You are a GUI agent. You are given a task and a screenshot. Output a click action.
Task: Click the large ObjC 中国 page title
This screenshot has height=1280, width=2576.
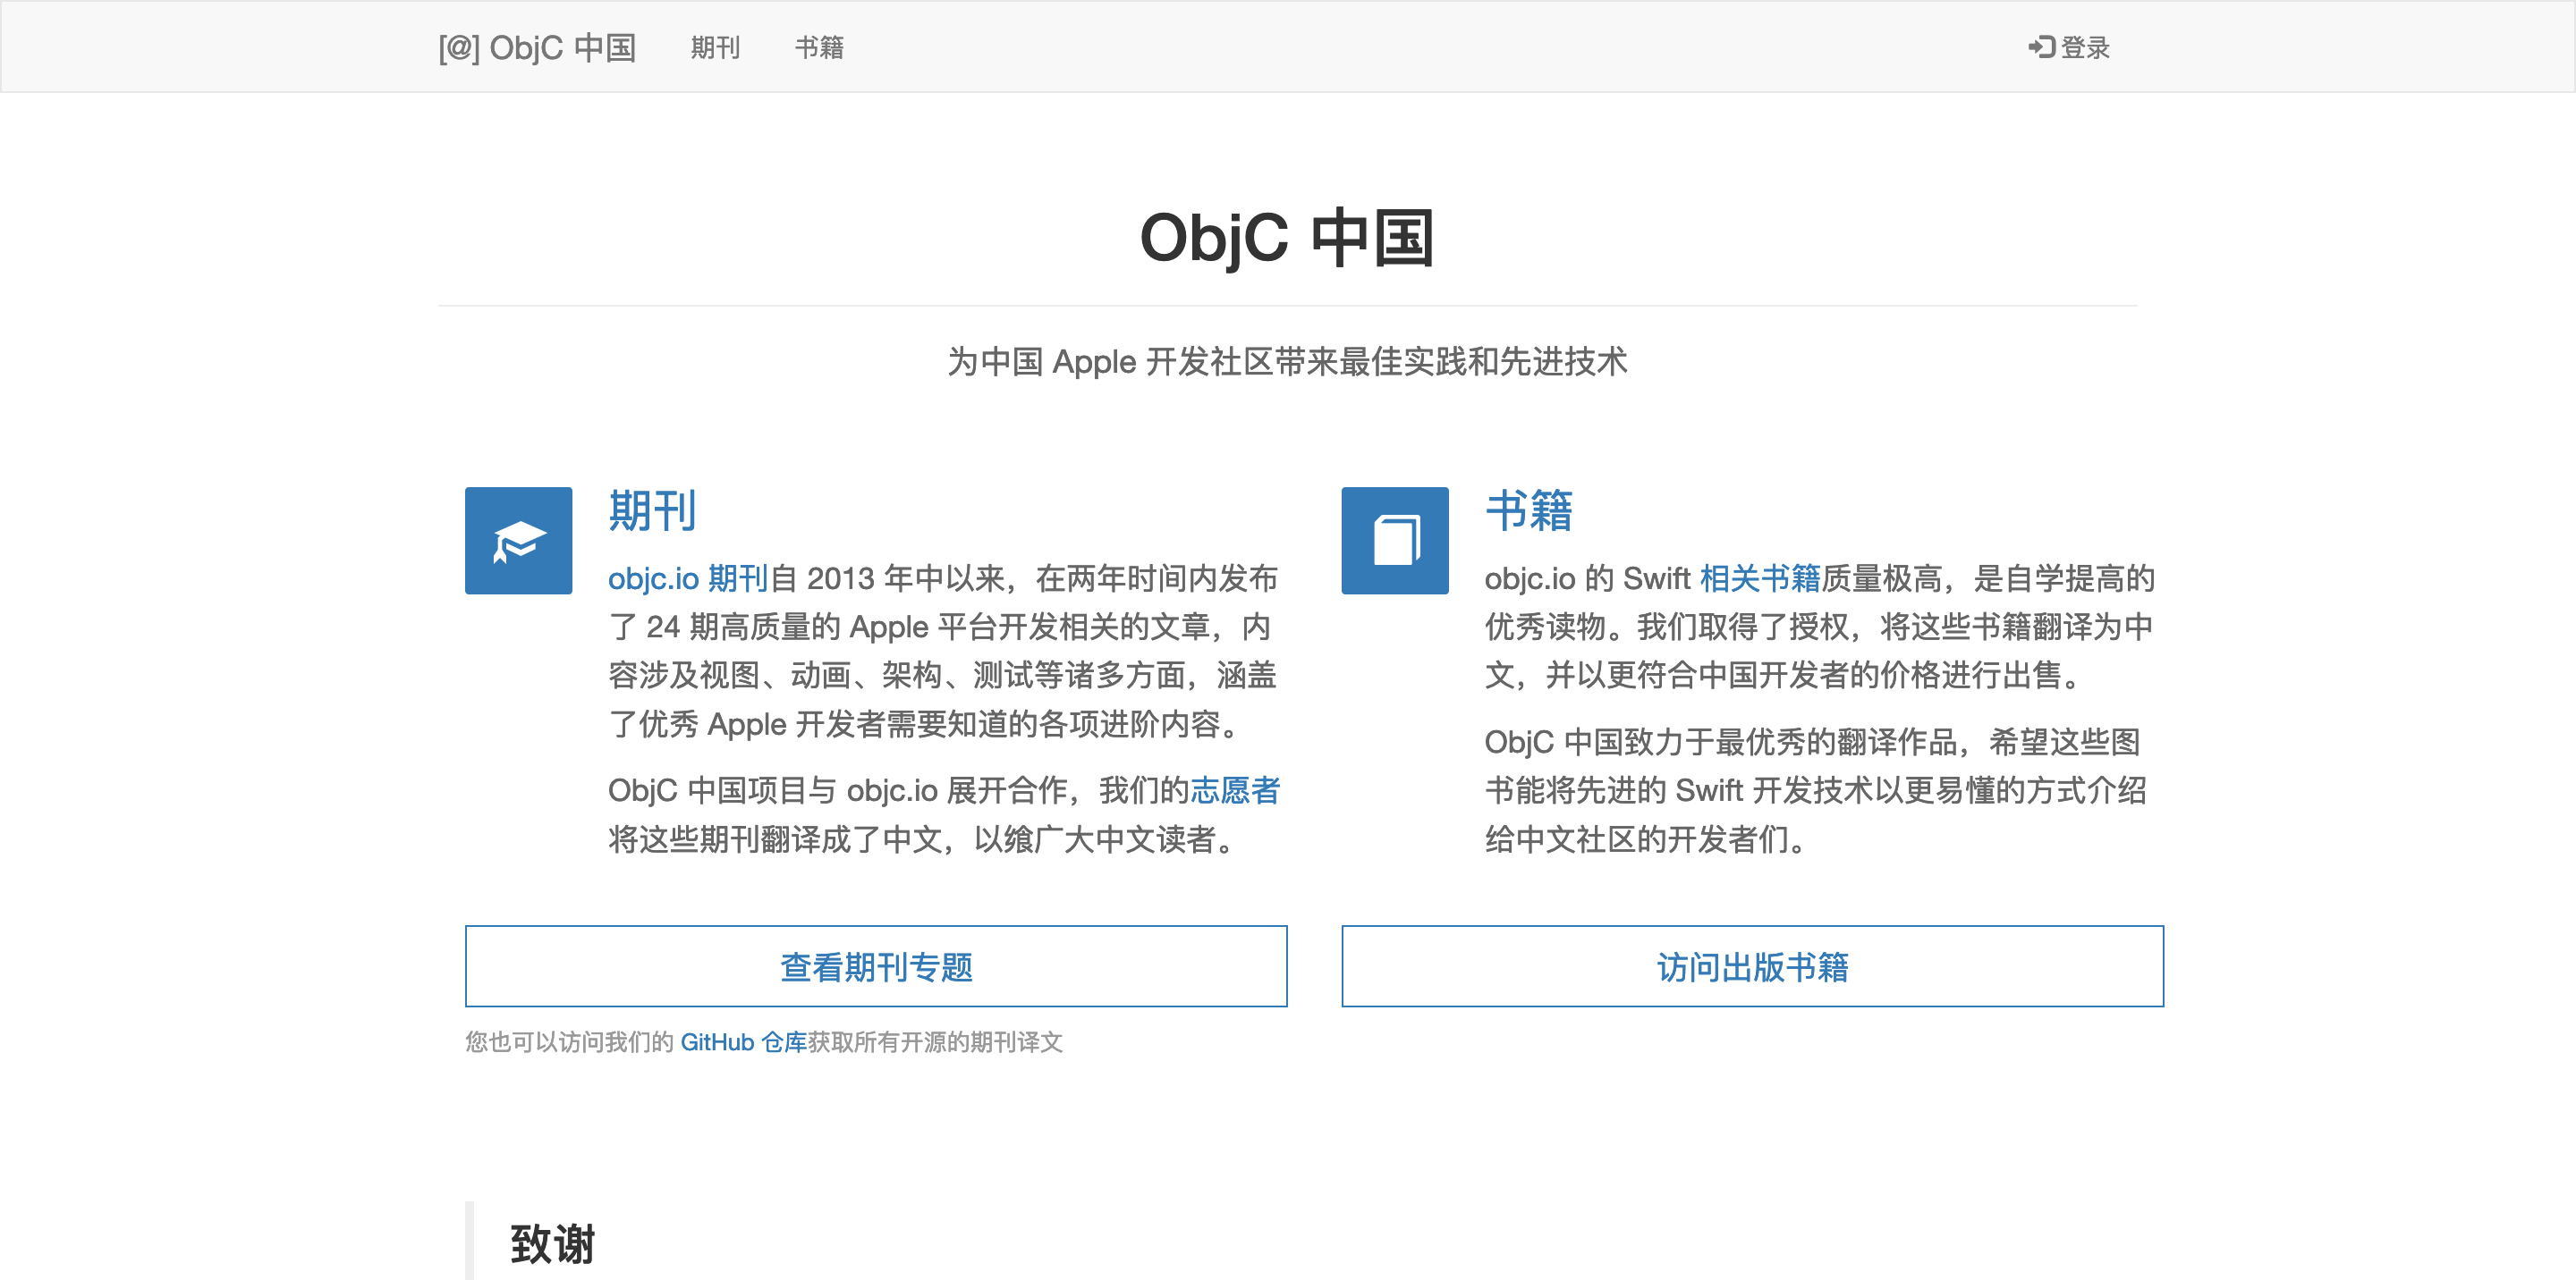tap(1287, 239)
